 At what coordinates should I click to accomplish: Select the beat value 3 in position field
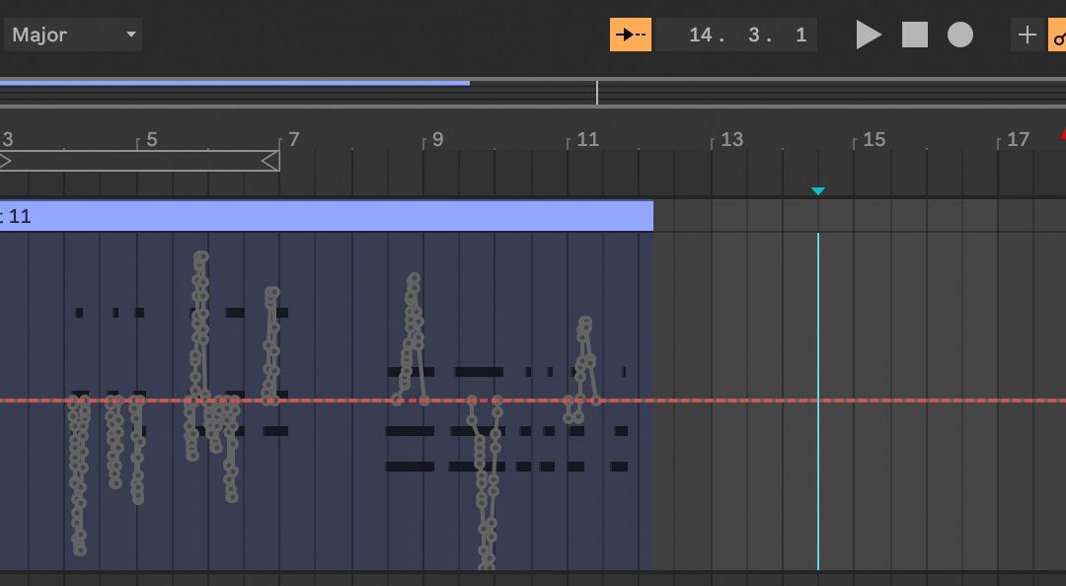click(755, 36)
